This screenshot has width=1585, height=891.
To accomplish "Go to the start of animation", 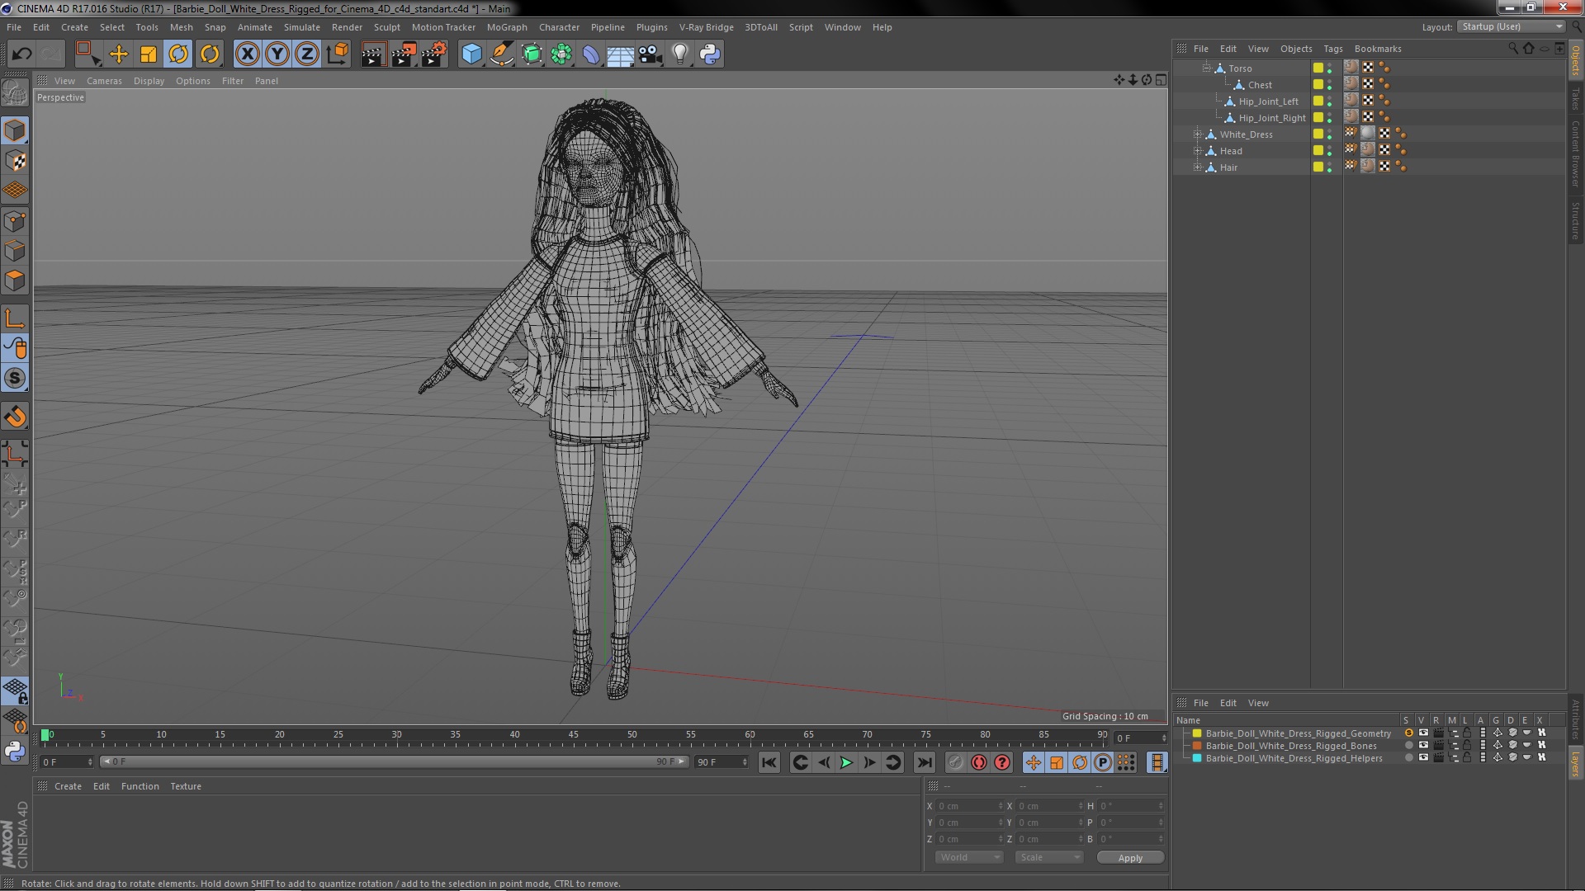I will [x=769, y=762].
